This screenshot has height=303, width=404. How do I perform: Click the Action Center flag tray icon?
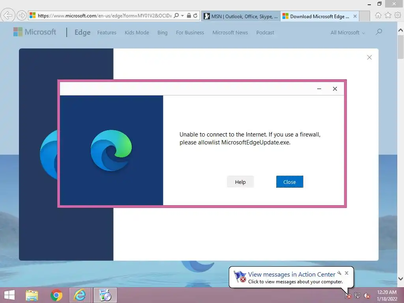point(348,296)
